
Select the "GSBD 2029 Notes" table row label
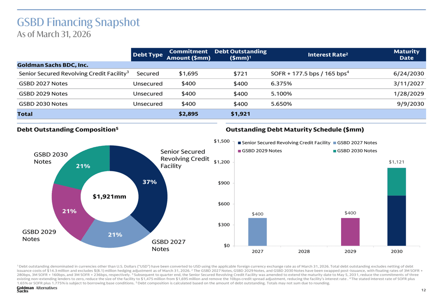click(43, 94)
